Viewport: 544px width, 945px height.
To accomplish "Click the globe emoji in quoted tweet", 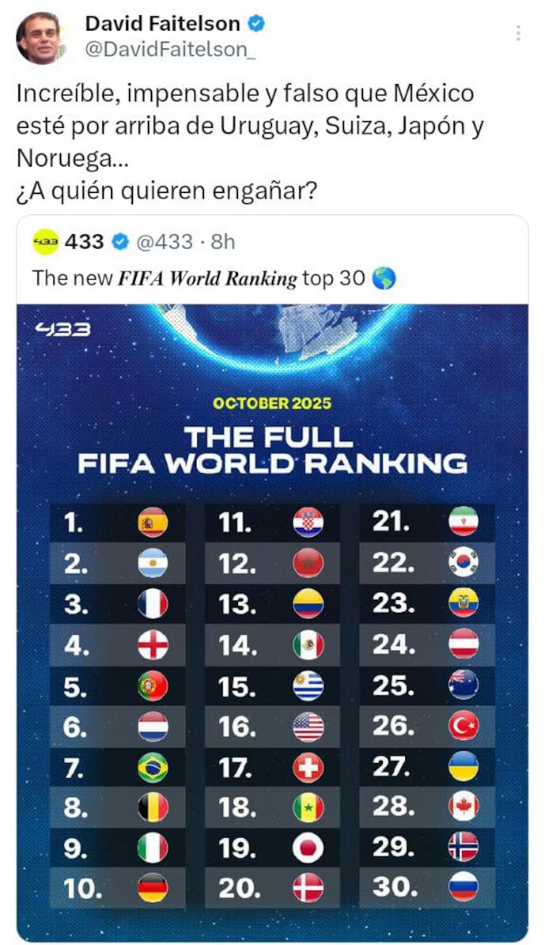I will pos(383,279).
